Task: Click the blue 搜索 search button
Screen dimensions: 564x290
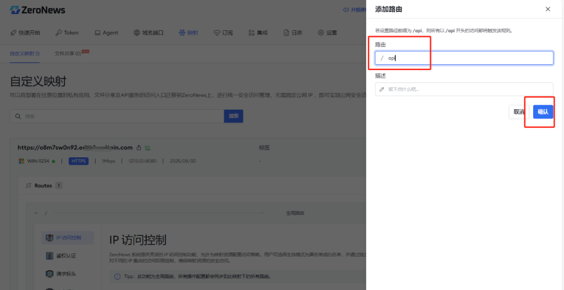Action: coord(233,116)
